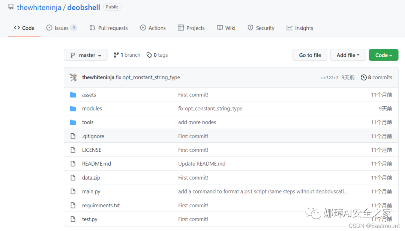This screenshot has height=231, width=405.
Task: Click the data.zip file icon
Action: (73, 178)
